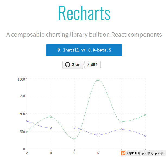
Task: Select the green line peak point at D
Action: (x=98, y=80)
